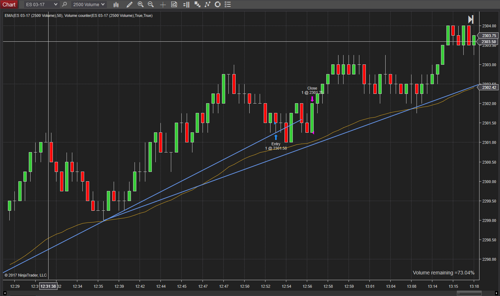Viewport: 500px width, 296px height.
Task: Click the 2304.00 price axis label
Action: tap(489, 26)
